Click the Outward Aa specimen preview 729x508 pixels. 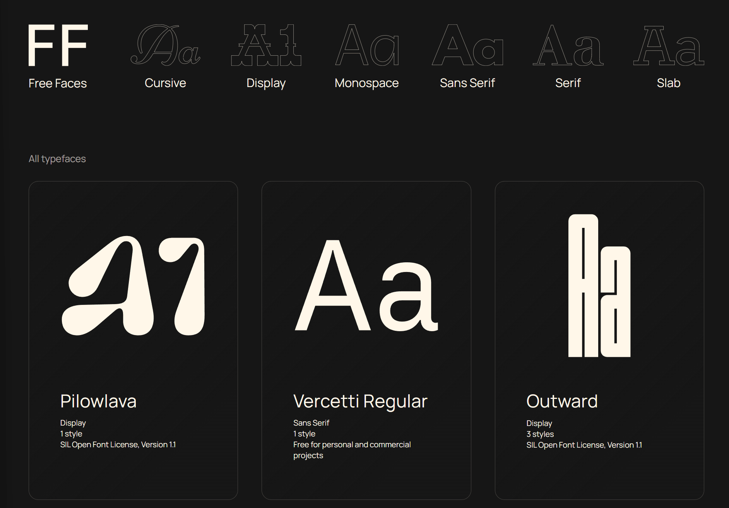point(599,286)
